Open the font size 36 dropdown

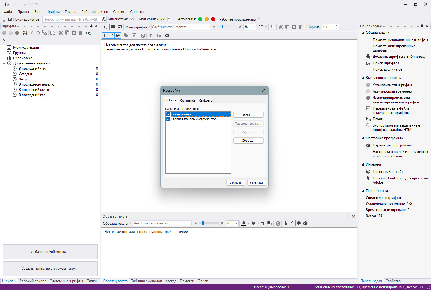point(254,27)
